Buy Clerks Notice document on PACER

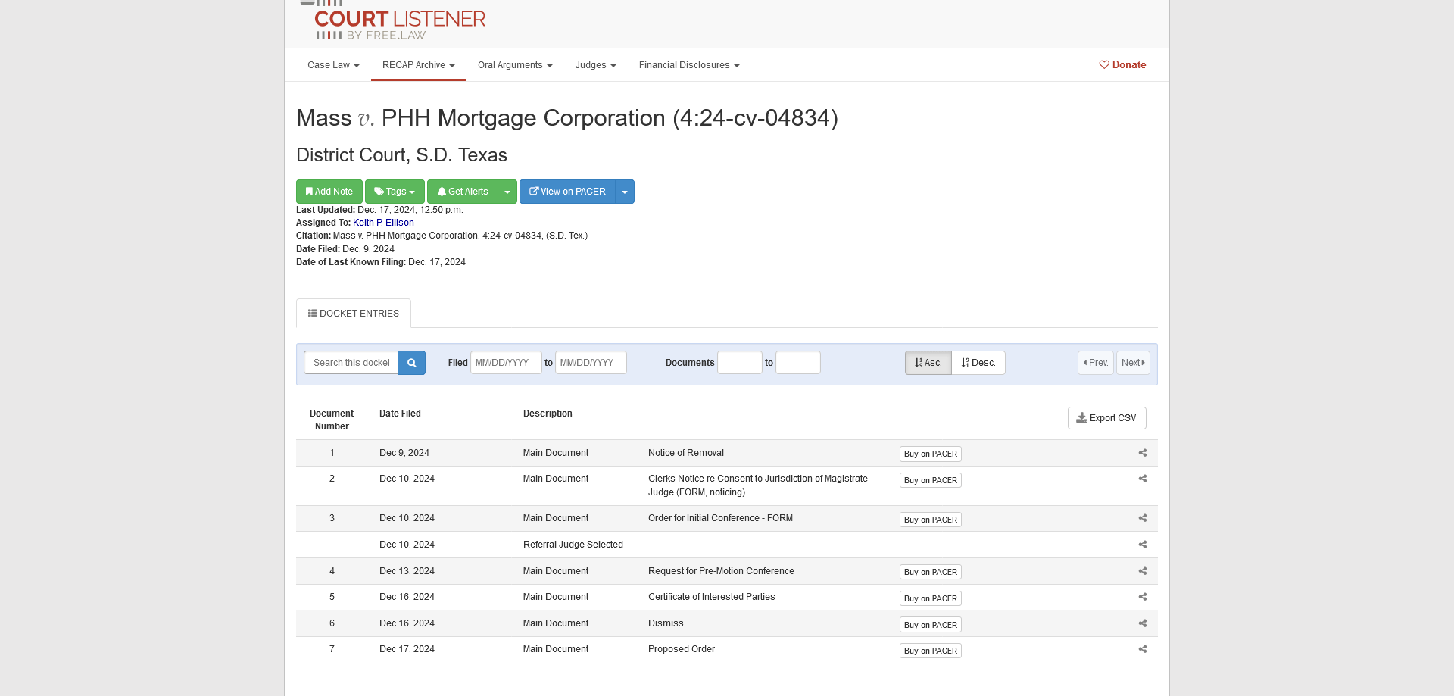[x=931, y=480]
